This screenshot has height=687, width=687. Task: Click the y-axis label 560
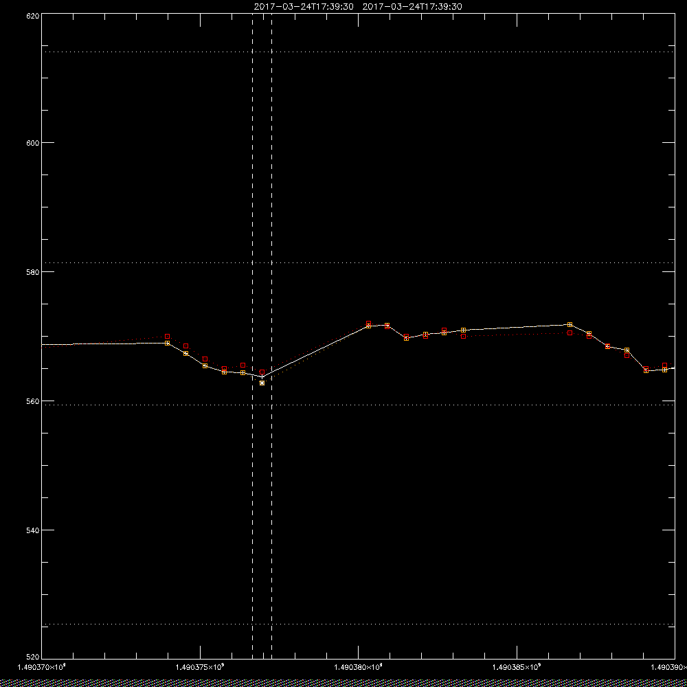[x=33, y=401]
